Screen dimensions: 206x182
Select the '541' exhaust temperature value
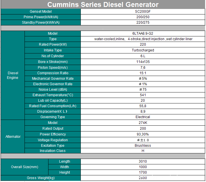click(x=143, y=95)
